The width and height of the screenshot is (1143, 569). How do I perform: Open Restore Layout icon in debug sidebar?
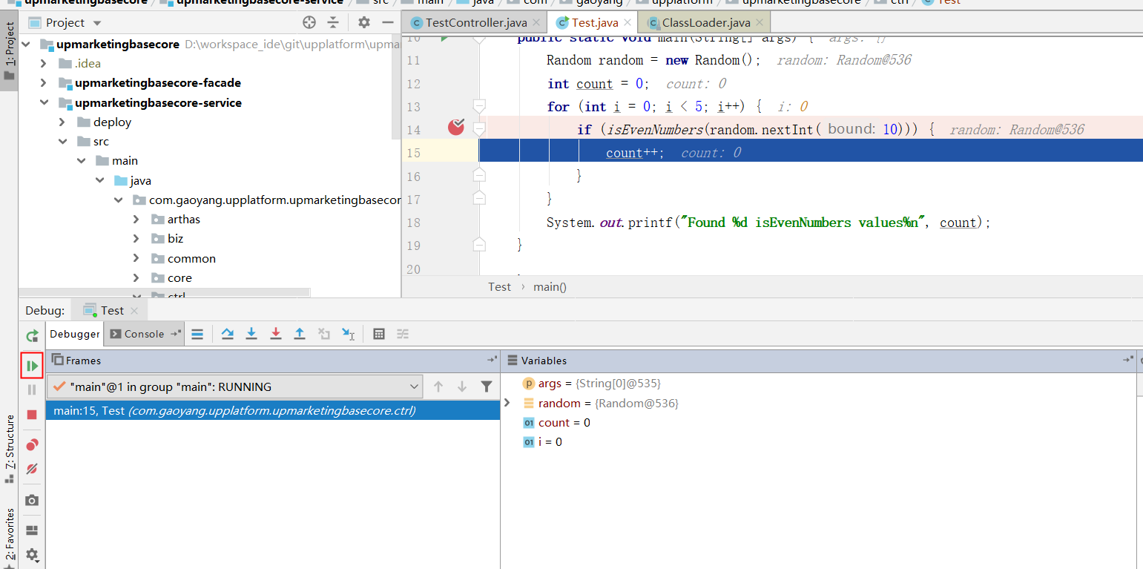coord(32,530)
